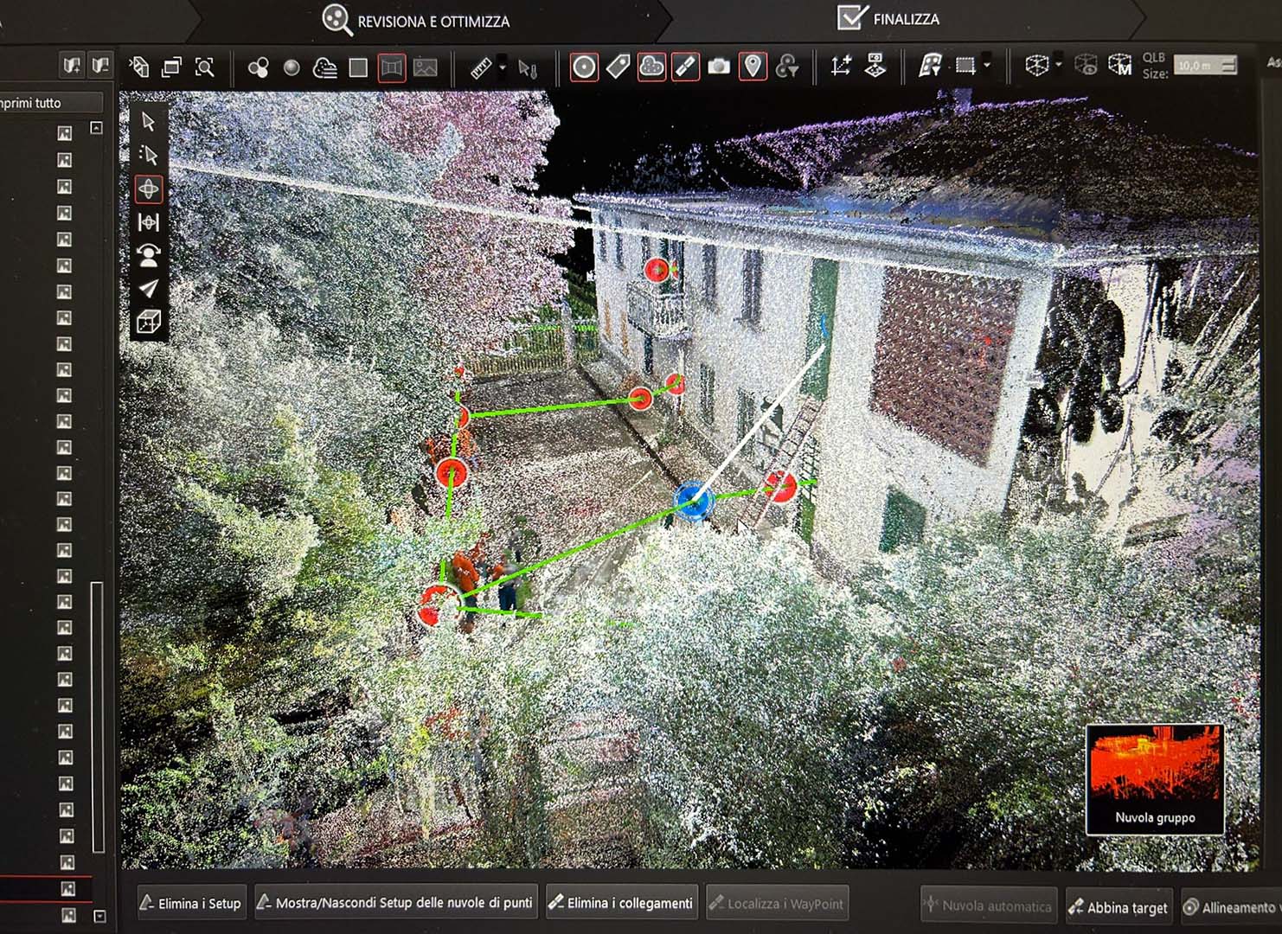Click the perspective cube view icon

148,323
